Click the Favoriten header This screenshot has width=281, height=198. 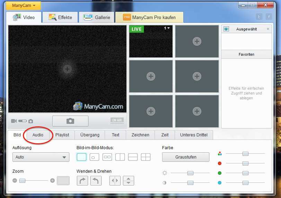click(x=246, y=54)
